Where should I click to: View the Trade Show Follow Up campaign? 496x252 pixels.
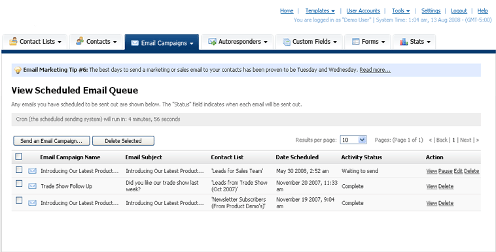(431, 186)
